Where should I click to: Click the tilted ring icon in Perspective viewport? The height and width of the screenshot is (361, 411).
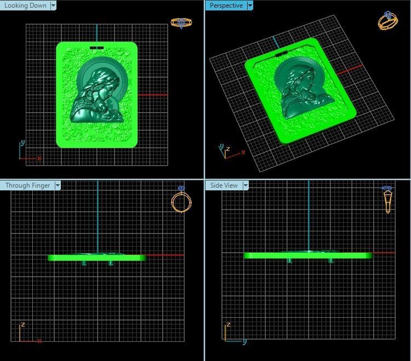click(387, 20)
